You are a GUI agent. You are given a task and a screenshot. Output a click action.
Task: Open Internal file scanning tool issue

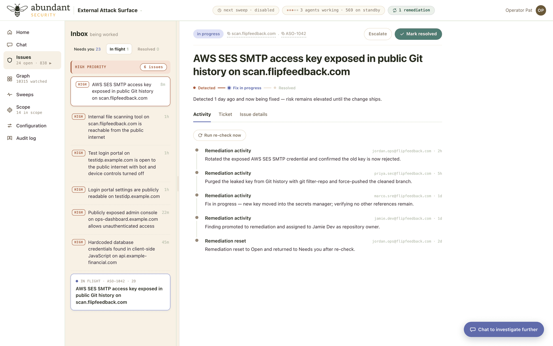pos(120,127)
